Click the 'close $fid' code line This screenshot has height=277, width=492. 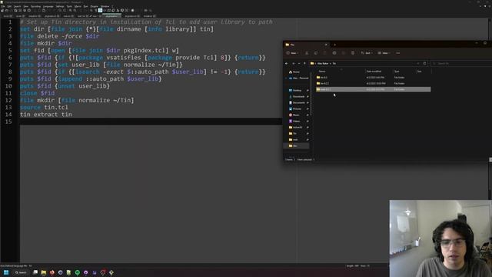[x=38, y=93]
